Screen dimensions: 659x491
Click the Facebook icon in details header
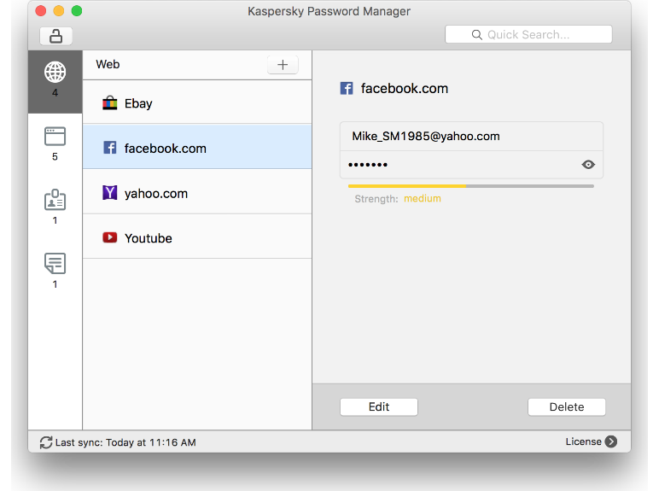tap(347, 88)
